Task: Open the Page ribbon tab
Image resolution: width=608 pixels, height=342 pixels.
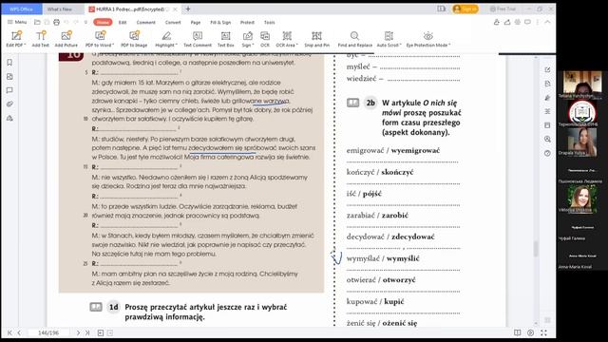Action: tap(196, 22)
